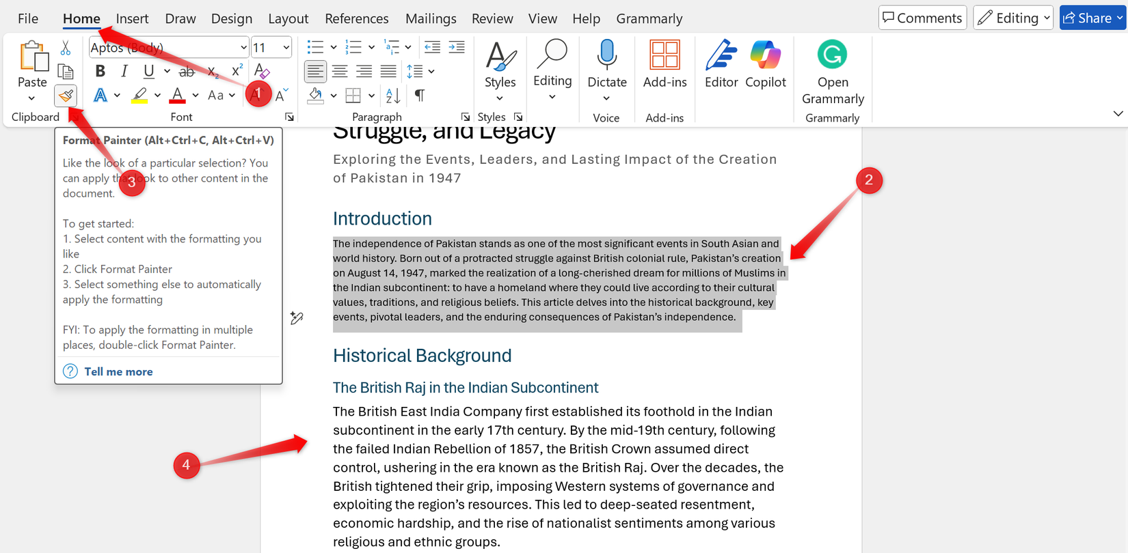Click the Tell me more link

click(x=118, y=371)
